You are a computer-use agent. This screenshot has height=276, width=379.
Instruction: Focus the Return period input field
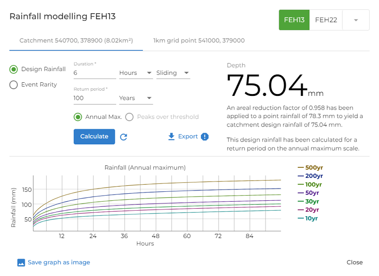pos(95,98)
